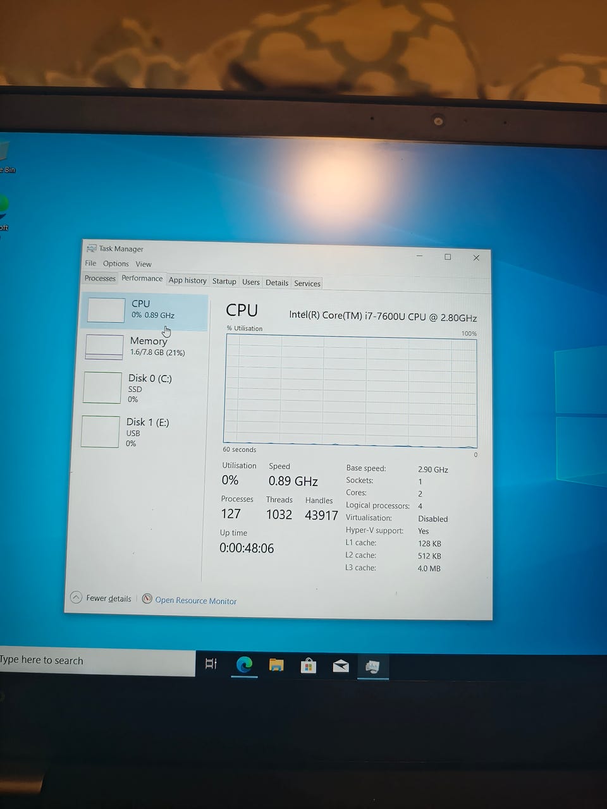Screen dimensions: 607x809
Task: Click the Resource Monitor gauge icon
Action: 147,599
